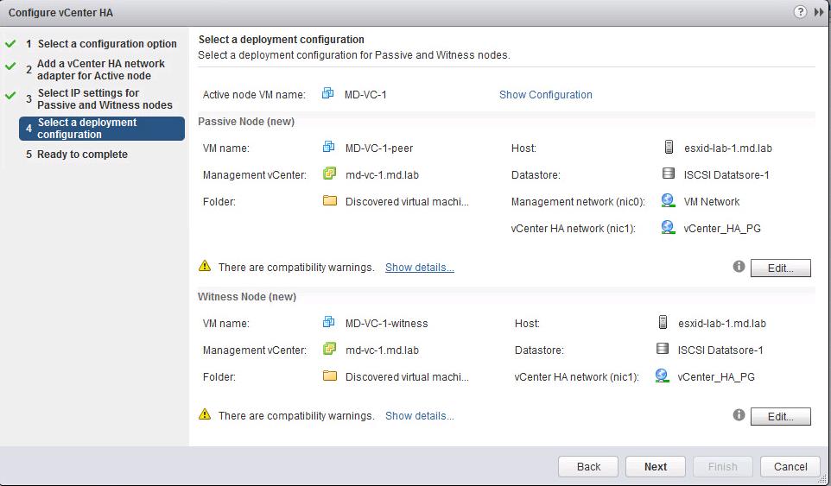Click the Witness Node (new) section header
The width and height of the screenshot is (831, 486).
[247, 297]
